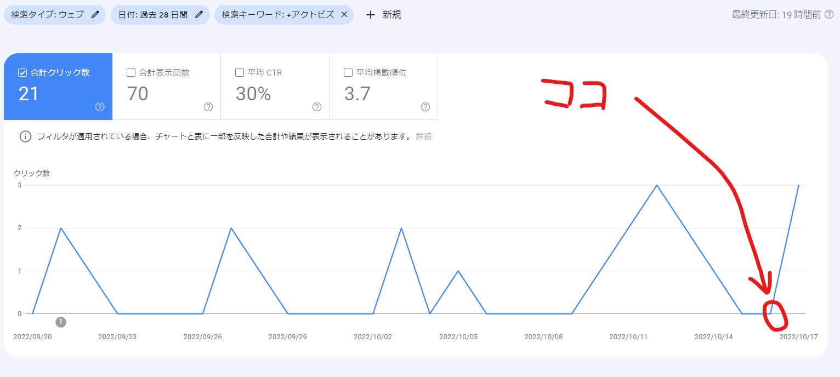The image size is (840, 377).
Task: Open help icon next to 最終更新日
Action: (829, 15)
